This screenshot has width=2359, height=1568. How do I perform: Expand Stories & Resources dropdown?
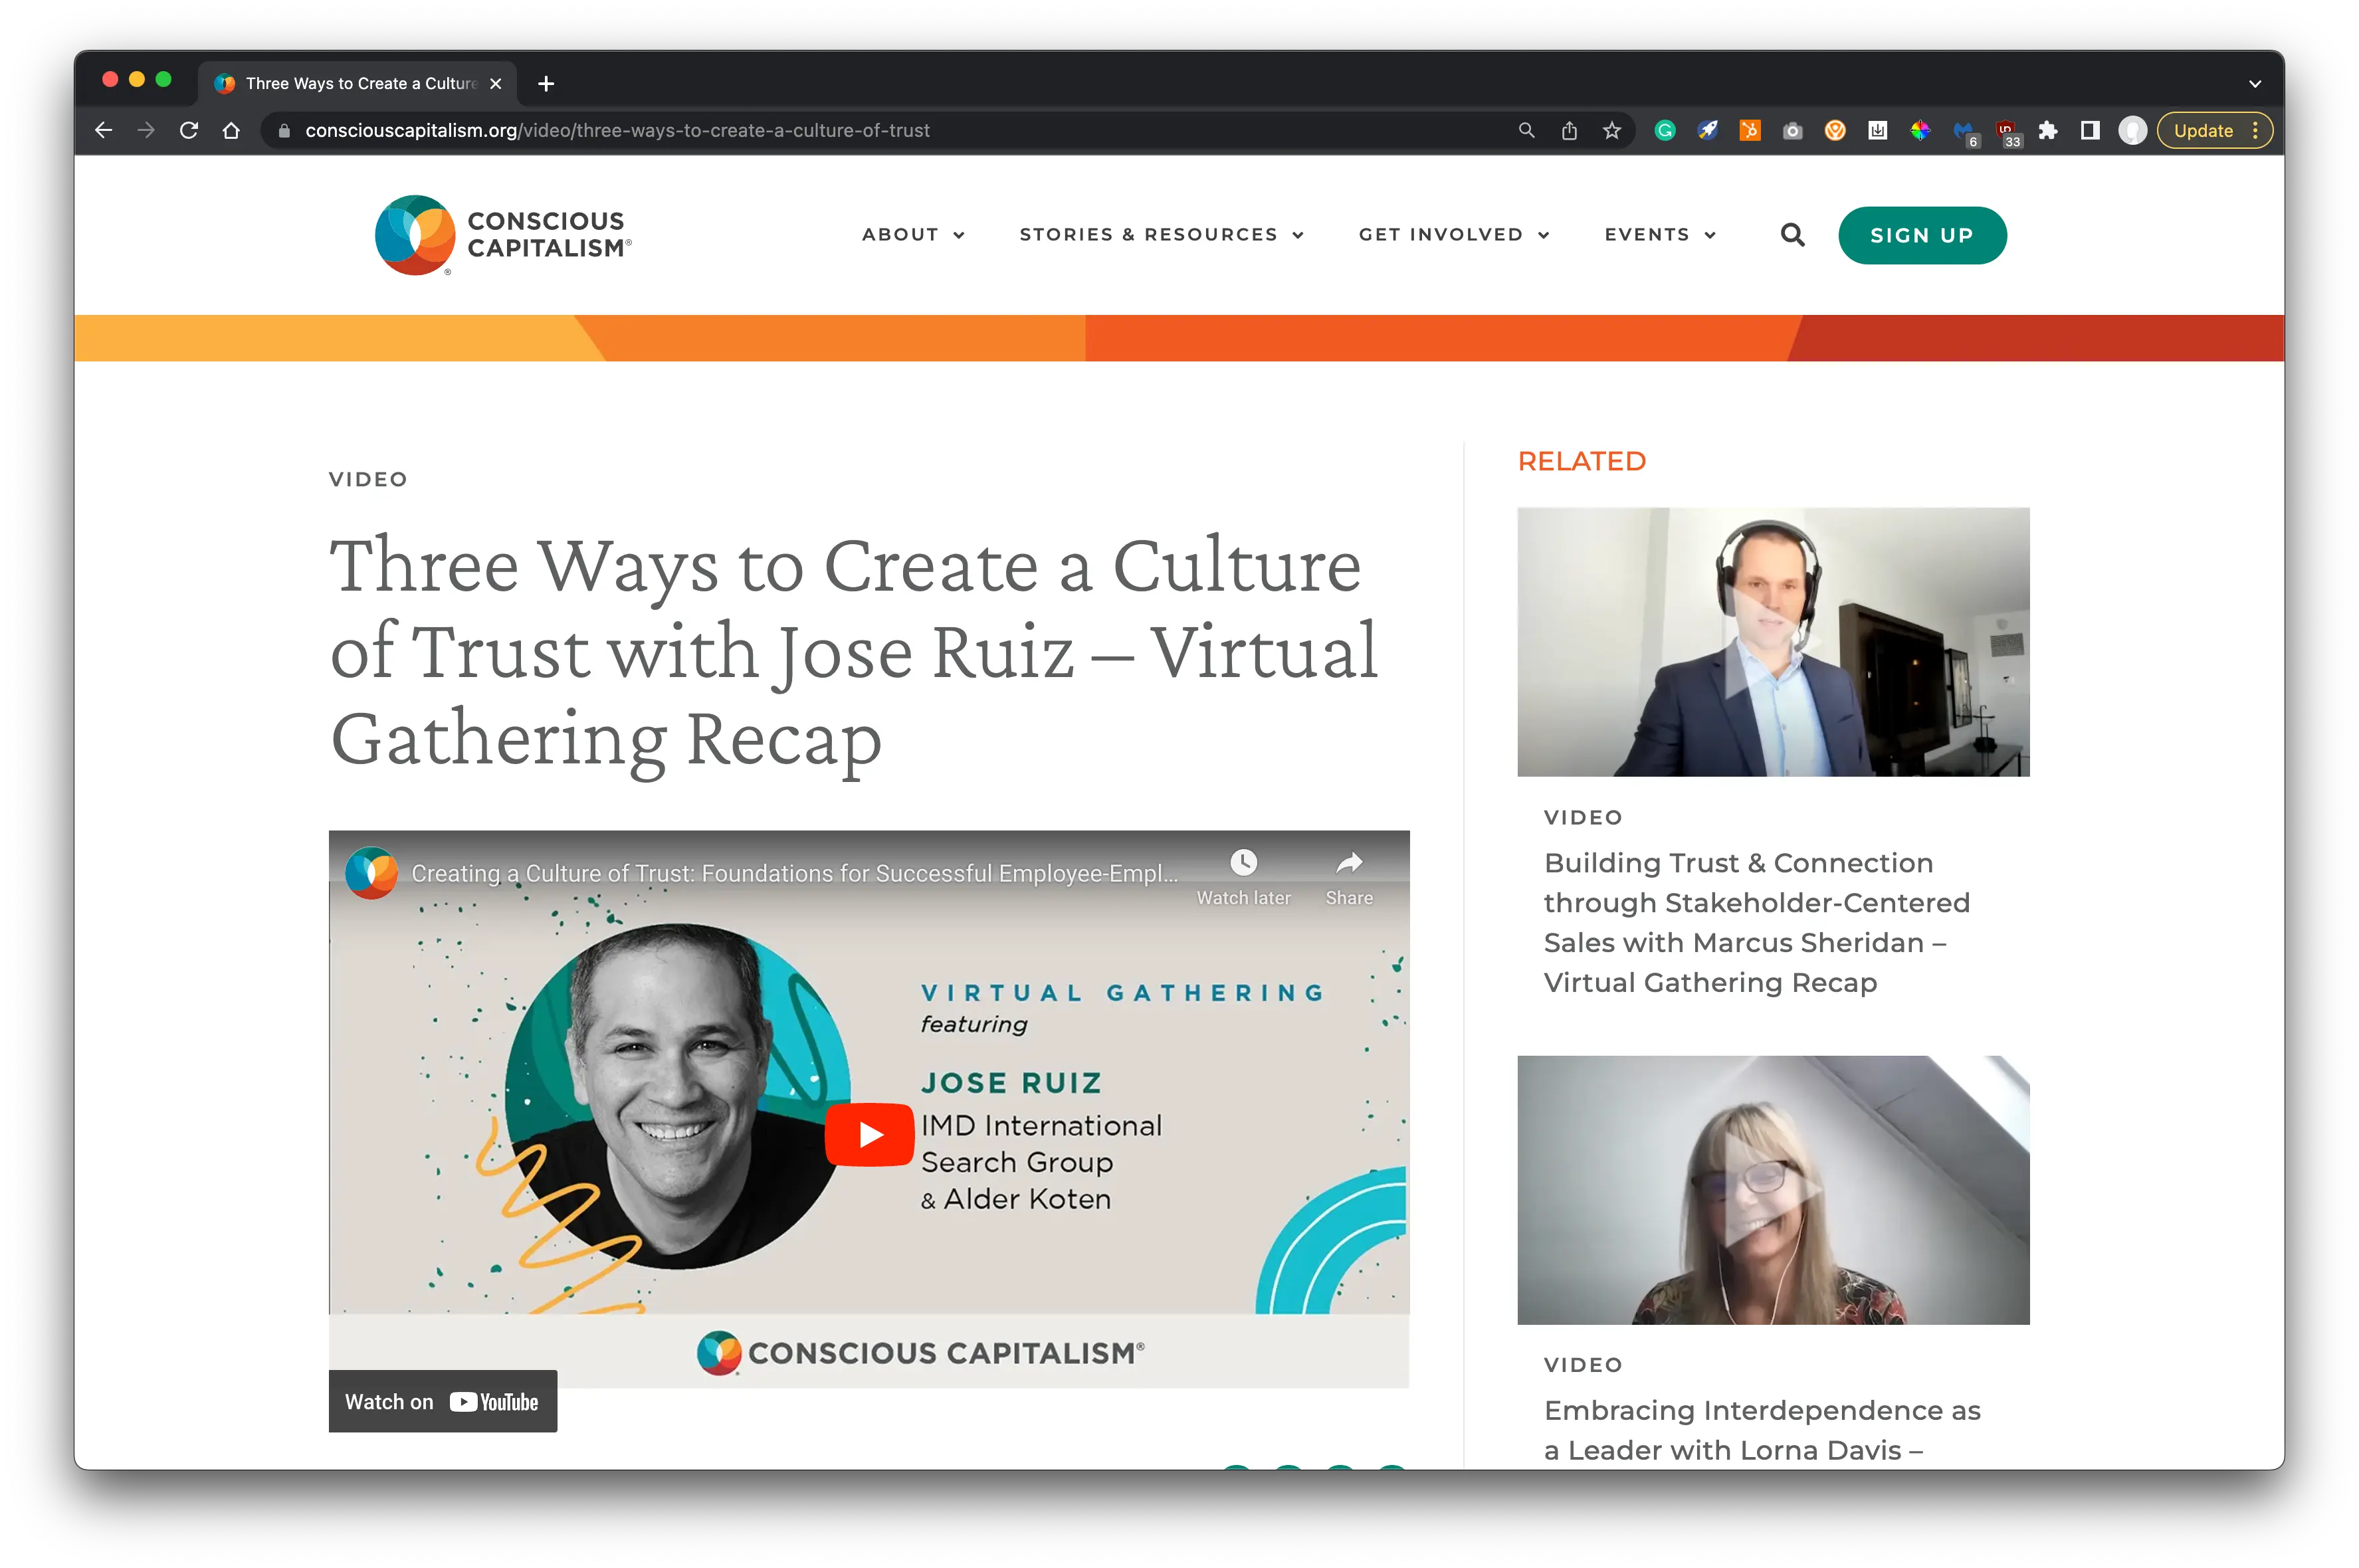pyautogui.click(x=1161, y=235)
